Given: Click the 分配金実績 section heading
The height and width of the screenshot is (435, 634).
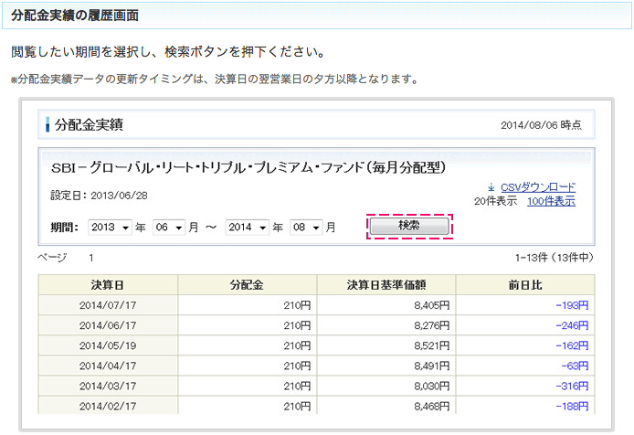Looking at the screenshot, I should (89, 124).
